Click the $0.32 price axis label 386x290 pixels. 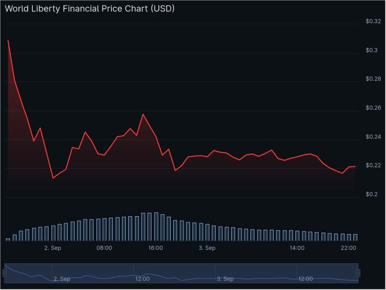(373, 21)
